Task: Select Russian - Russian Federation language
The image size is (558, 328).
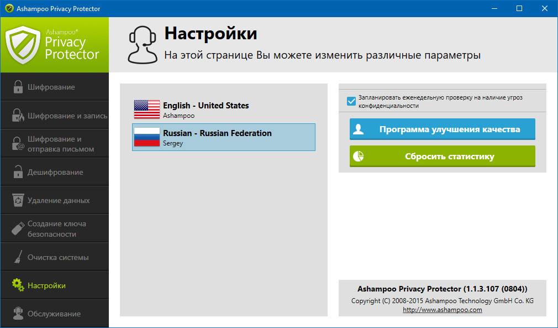Action: click(224, 137)
